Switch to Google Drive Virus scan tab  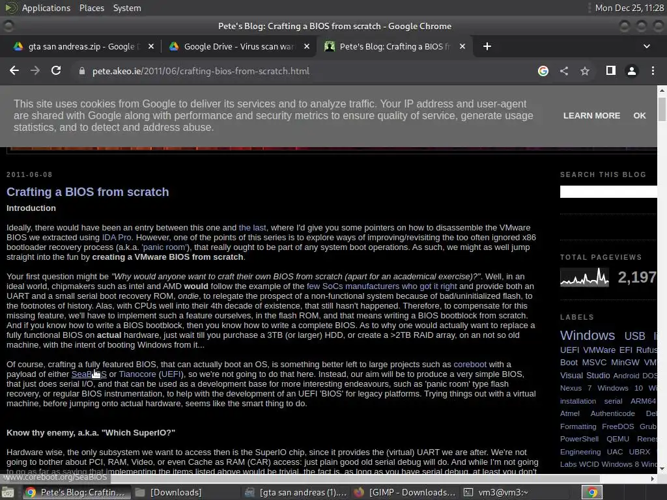[238, 46]
